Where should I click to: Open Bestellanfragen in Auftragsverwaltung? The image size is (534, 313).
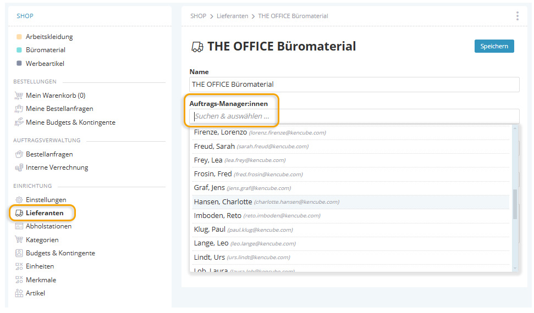49,154
